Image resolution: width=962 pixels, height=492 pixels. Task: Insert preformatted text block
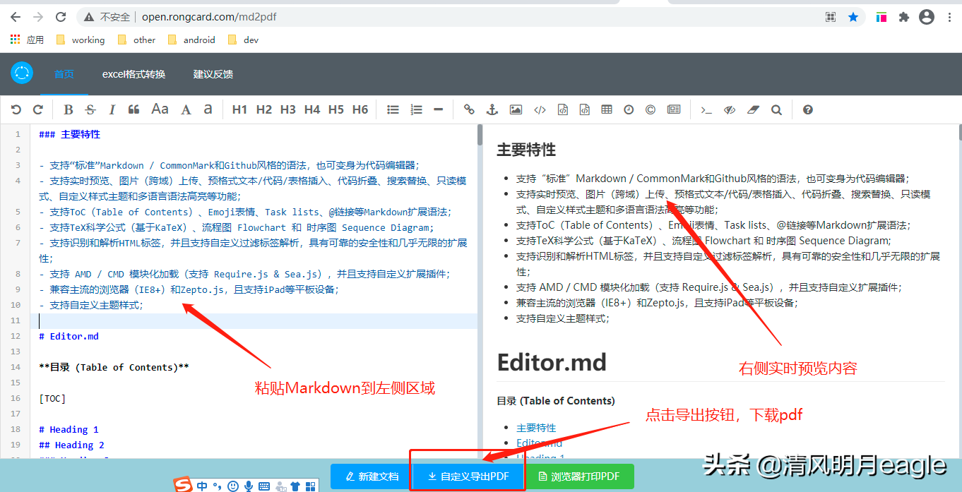563,109
